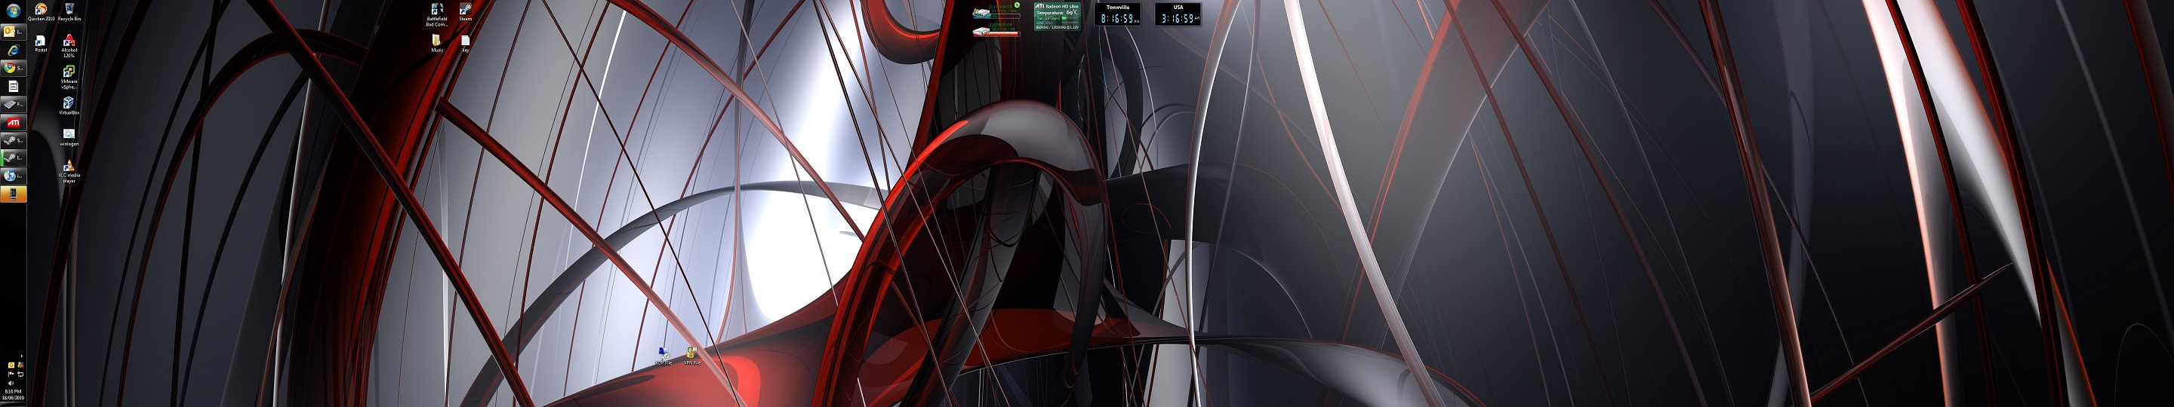This screenshot has height=407, width=2174.
Task: Launch the Steam desktop shortcut
Action: [465, 12]
